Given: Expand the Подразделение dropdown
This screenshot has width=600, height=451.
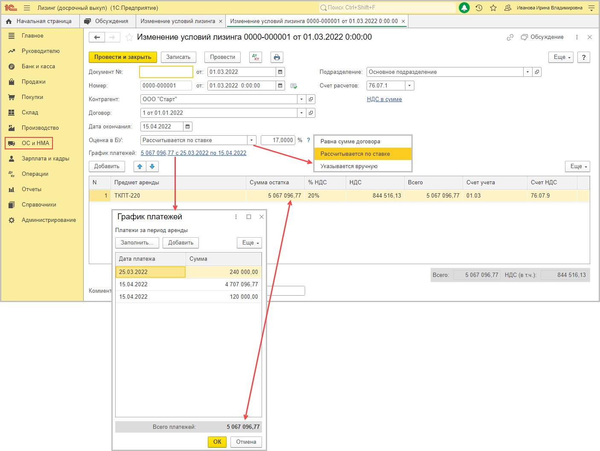Looking at the screenshot, I should (527, 72).
